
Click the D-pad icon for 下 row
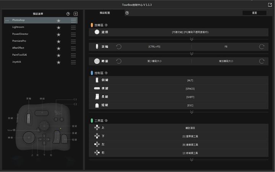(97, 136)
